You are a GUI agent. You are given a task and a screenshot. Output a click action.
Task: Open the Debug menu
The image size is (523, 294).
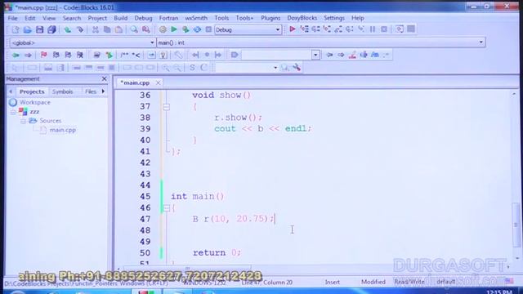point(144,18)
